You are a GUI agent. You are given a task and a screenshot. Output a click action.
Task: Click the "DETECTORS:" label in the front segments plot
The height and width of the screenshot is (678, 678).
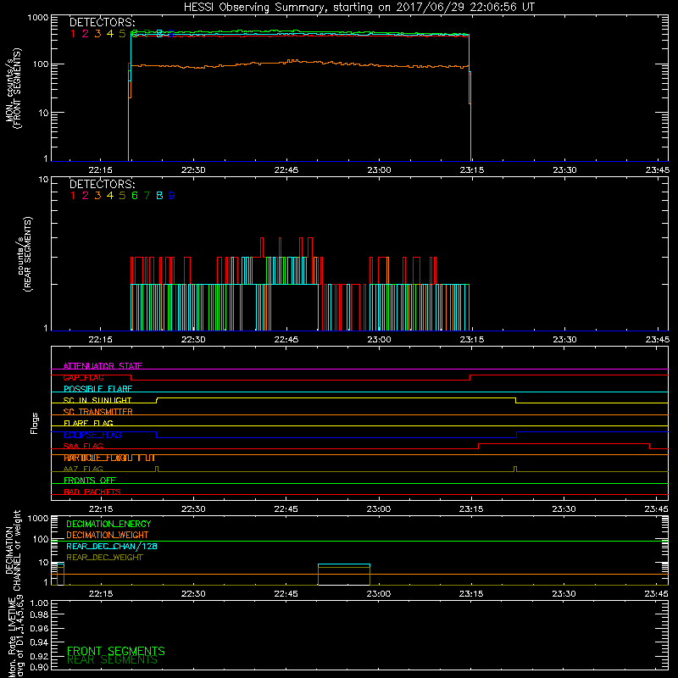coord(102,22)
